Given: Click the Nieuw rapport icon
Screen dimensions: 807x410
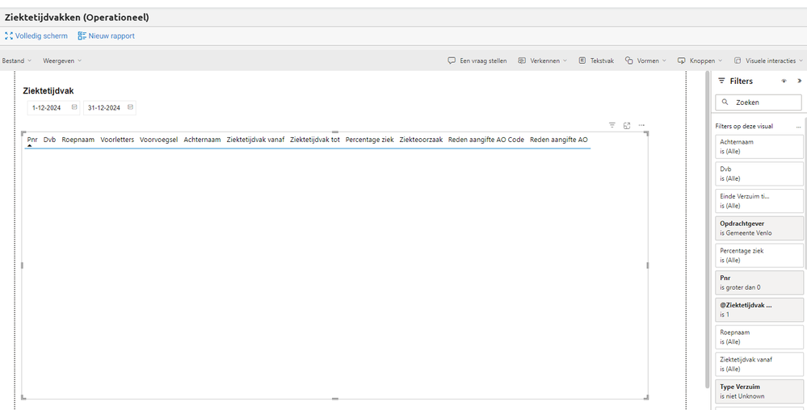Looking at the screenshot, I should click(x=82, y=36).
